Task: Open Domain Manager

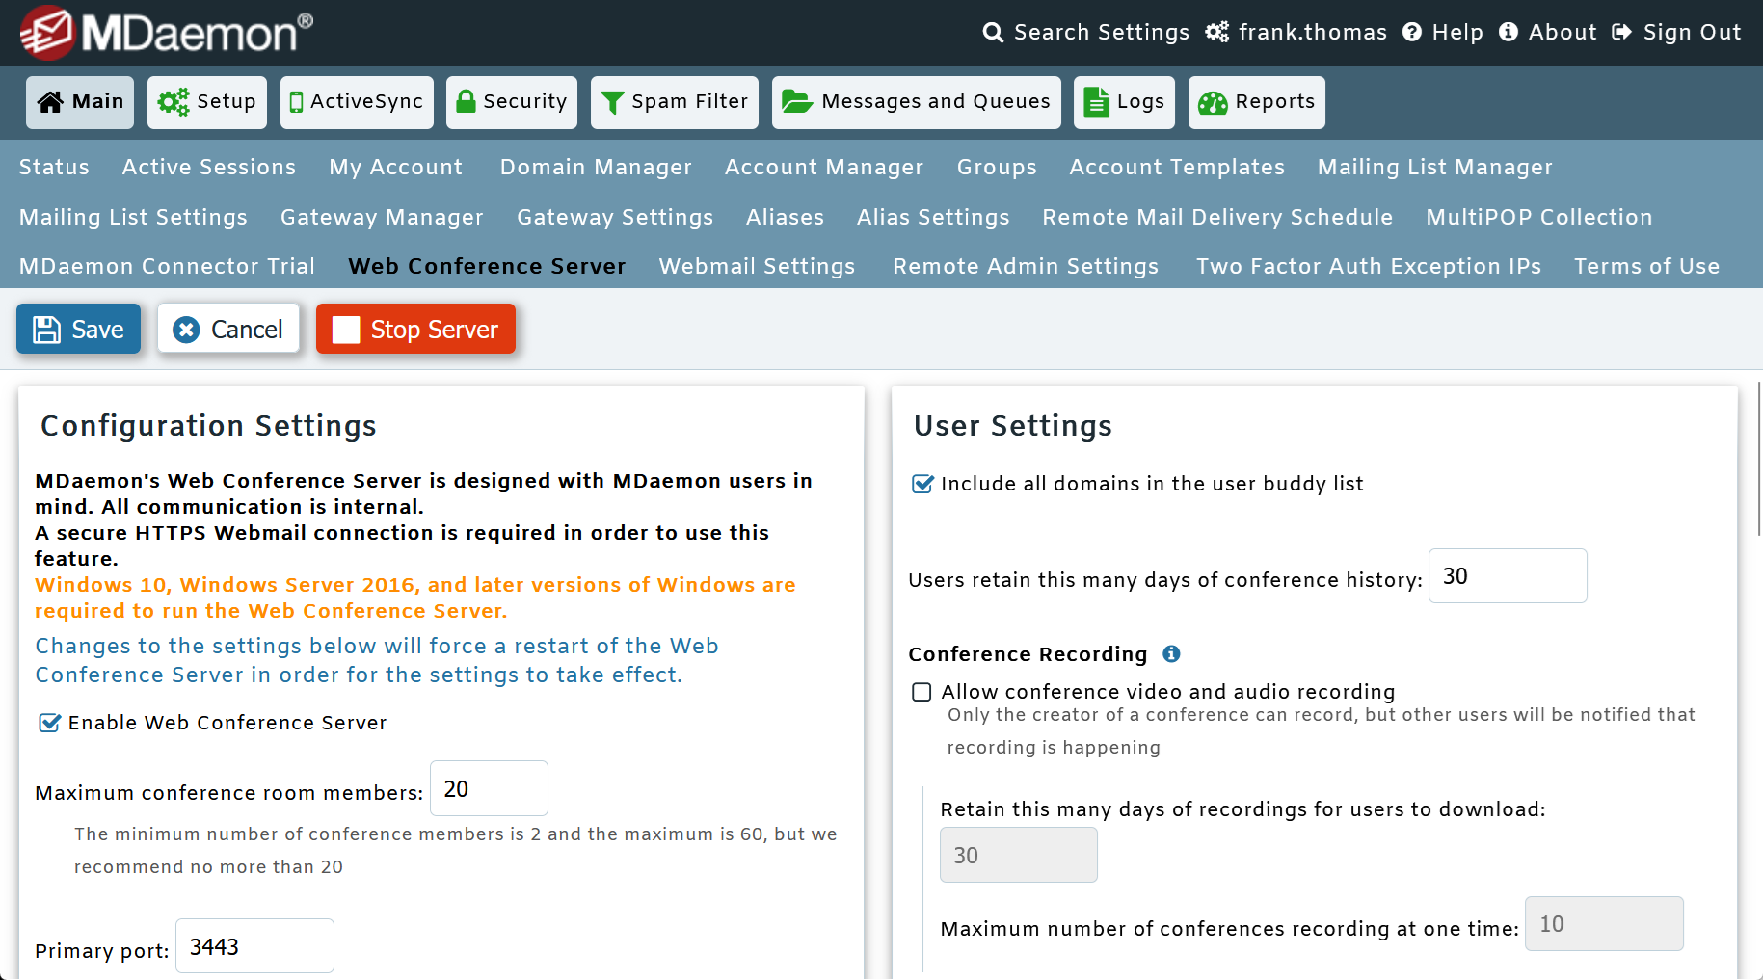Action: tap(596, 167)
